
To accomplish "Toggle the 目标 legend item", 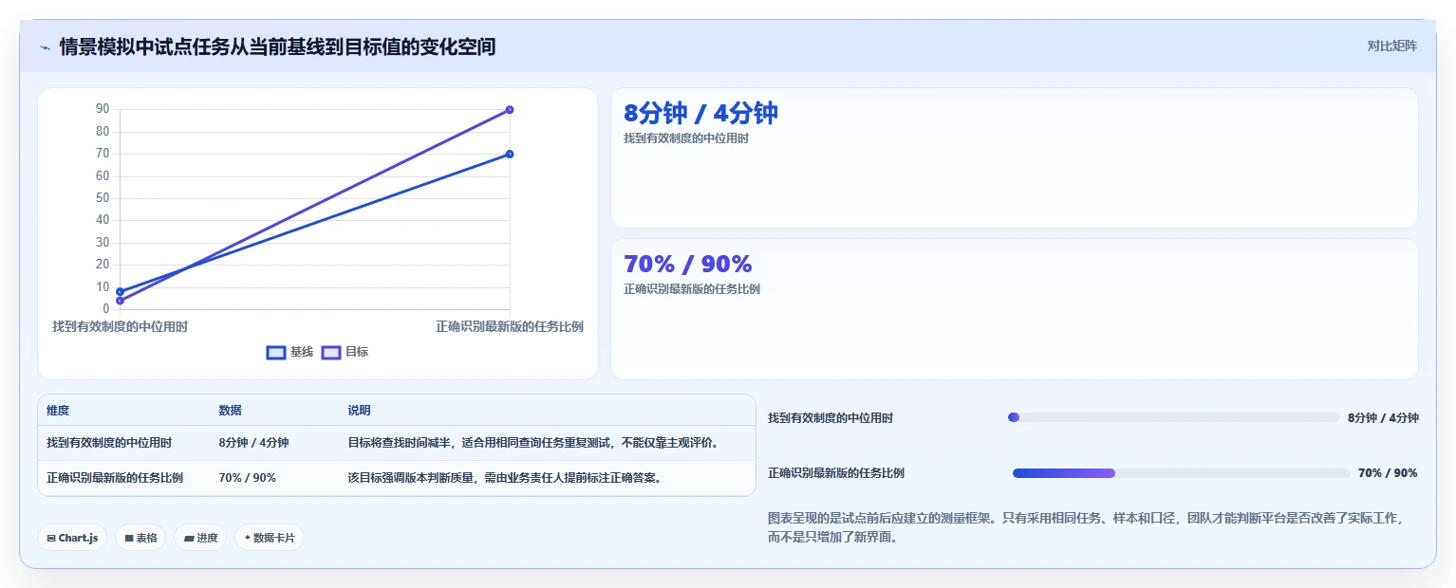I will pyautogui.click(x=345, y=352).
